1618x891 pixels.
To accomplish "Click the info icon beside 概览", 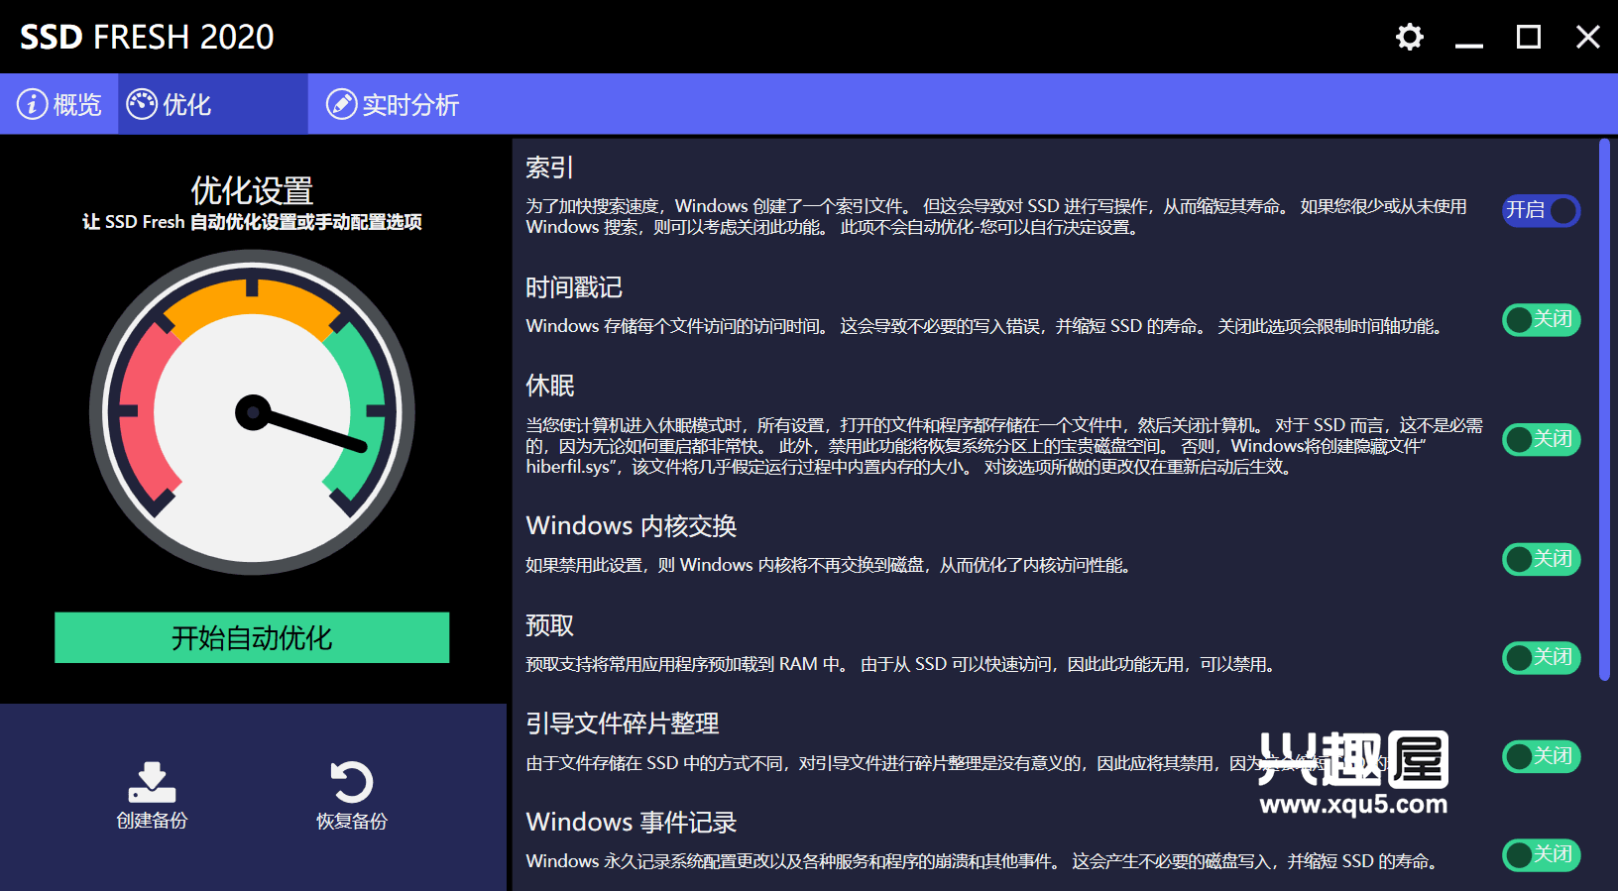I will click(32, 104).
